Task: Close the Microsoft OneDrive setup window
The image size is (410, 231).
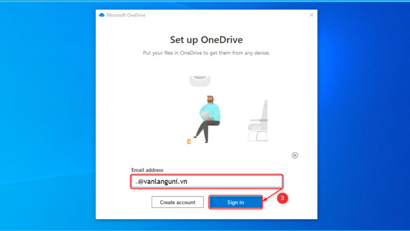Action: (312, 15)
